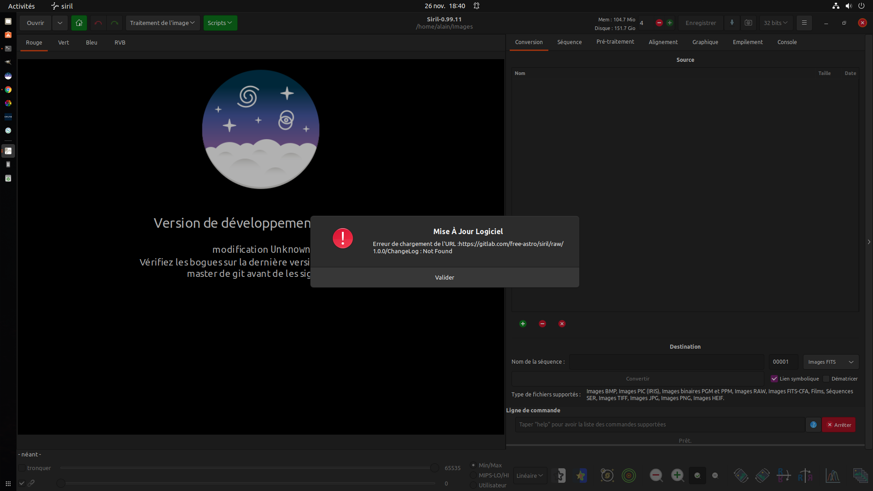This screenshot has width=873, height=491.
Task: Expand the Images FITS format dropdown
Action: click(831, 362)
